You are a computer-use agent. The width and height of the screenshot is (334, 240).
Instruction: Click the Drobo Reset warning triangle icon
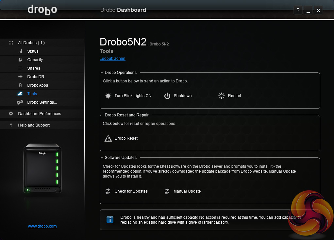[x=108, y=138]
